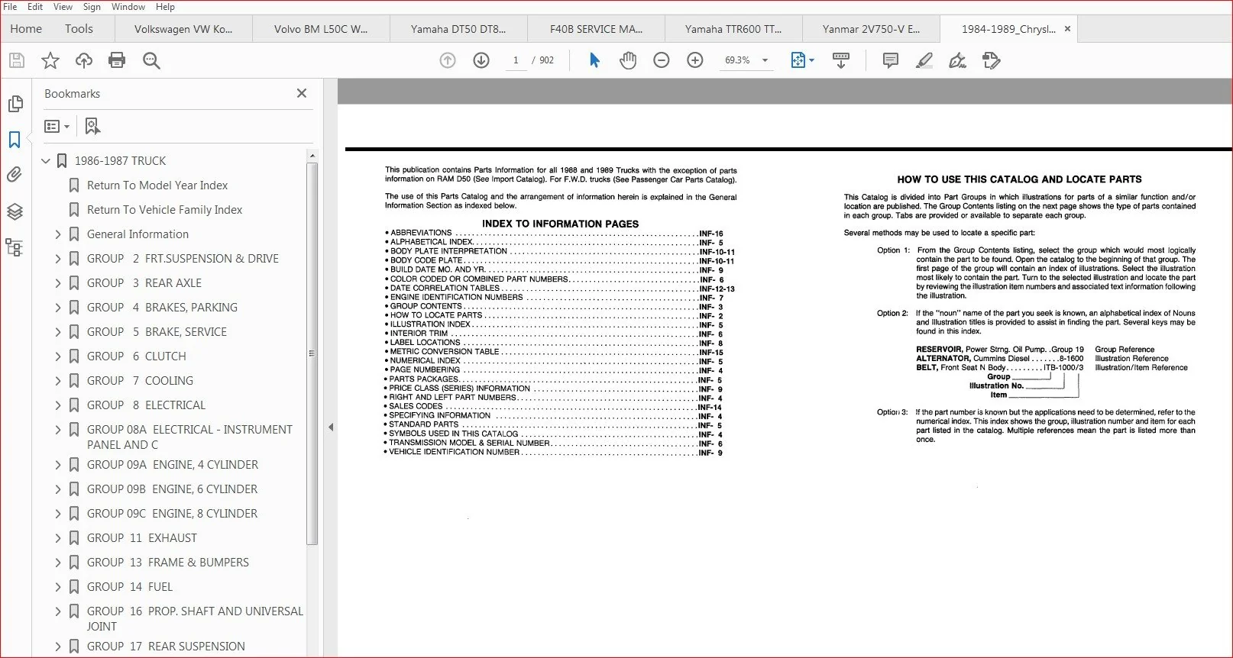This screenshot has height=658, width=1233.
Task: Open the Bookmarks panel icon in sidebar
Action: pos(15,140)
